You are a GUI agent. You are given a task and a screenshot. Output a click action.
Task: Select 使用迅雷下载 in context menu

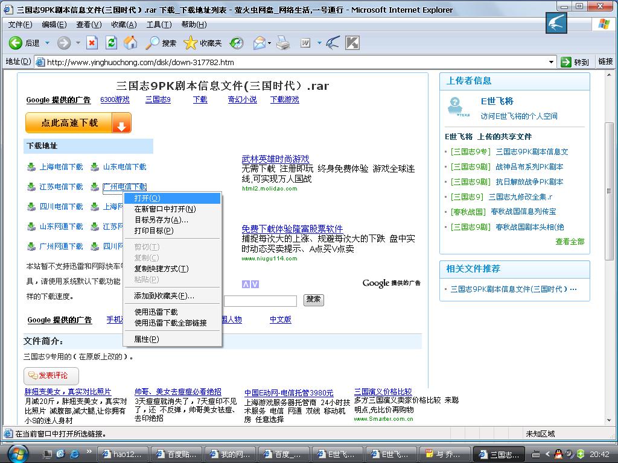click(156, 312)
